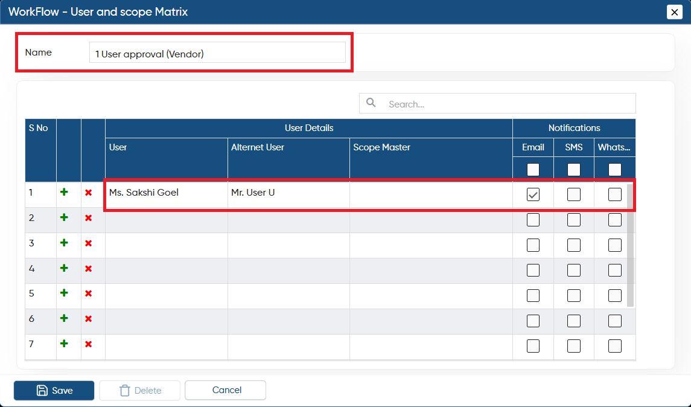Click red cross icon in row 7
This screenshot has height=407, width=691.
point(89,344)
